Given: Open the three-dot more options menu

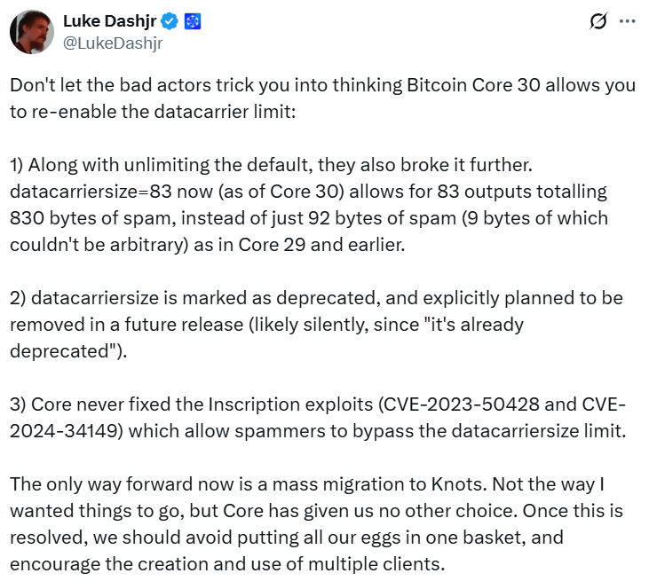Looking at the screenshot, I should tap(627, 21).
